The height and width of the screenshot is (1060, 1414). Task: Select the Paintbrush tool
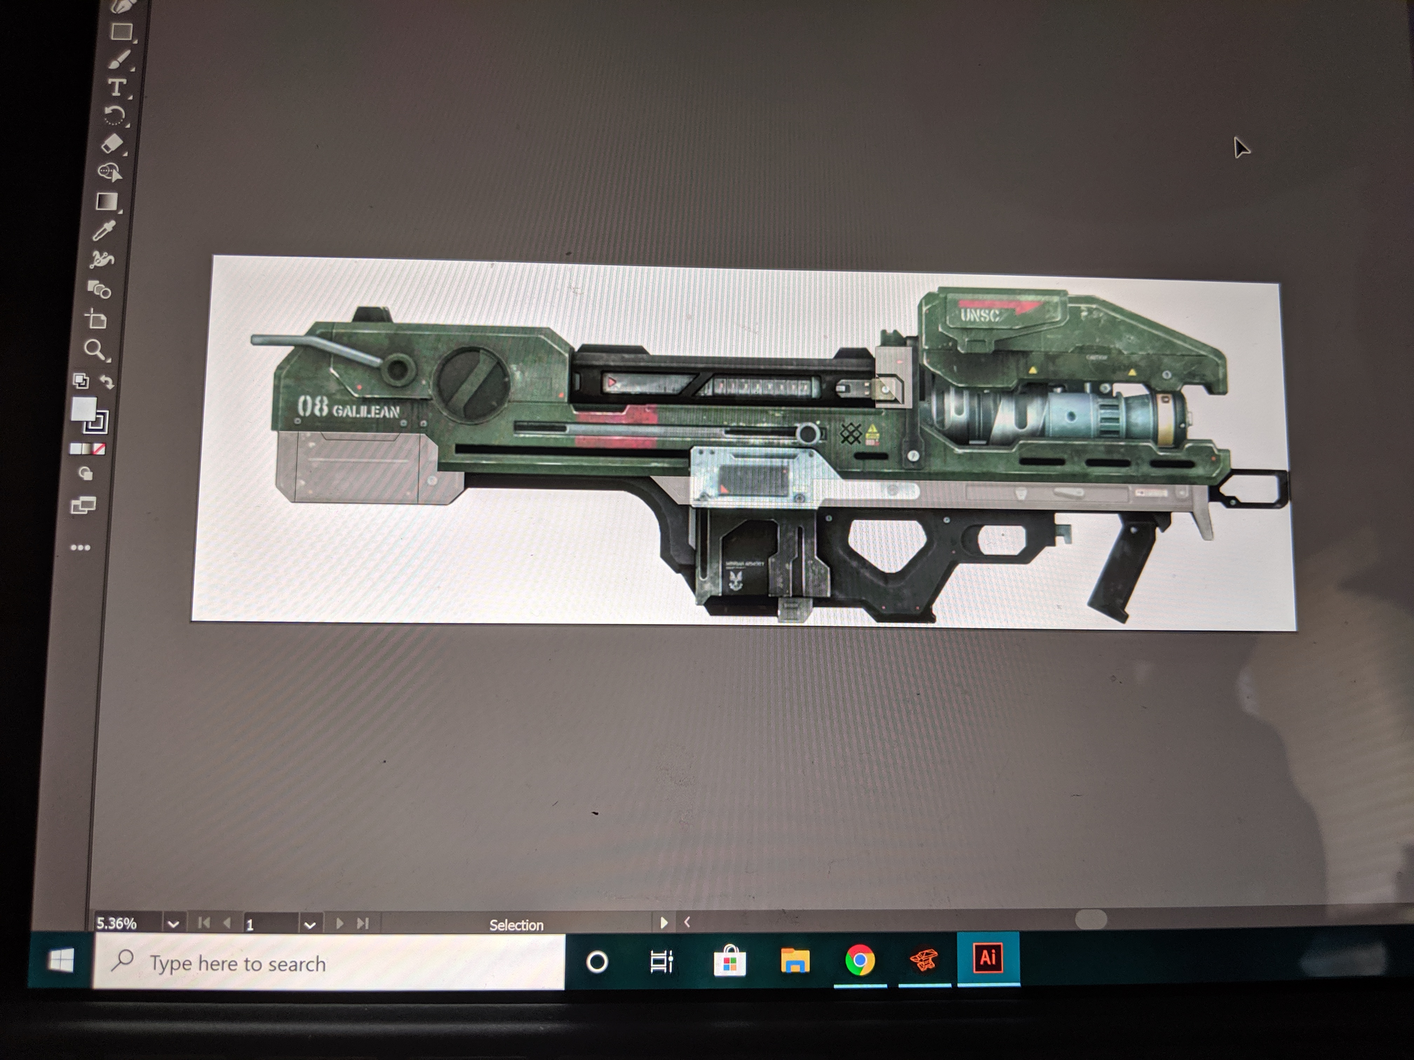pos(120,60)
